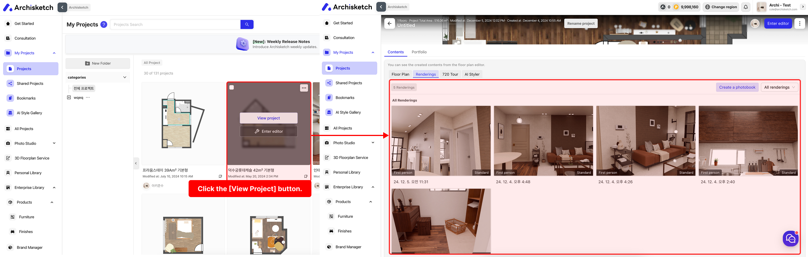This screenshot has width=808, height=257.
Task: Open rendering dated 24. 12. 4. 오후 4:48
Action: coord(543,141)
